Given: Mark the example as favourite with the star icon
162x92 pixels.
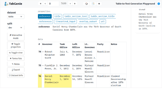Looking at the screenshot, I should (x=99, y=4).
